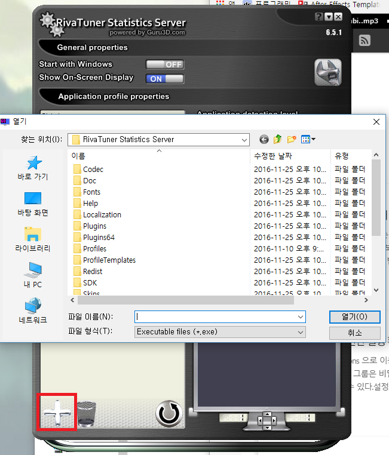This screenshot has width=389, height=455.
Task: Select the Plugins folder
Action: [90, 226]
